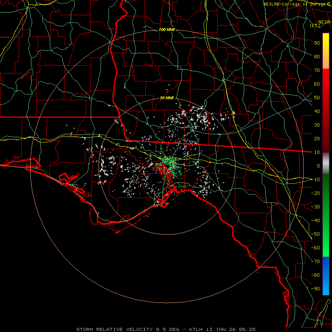The image size is (332, 332).
Task: Click the "-90" scale label
Action: pyautogui.click(x=315, y=289)
